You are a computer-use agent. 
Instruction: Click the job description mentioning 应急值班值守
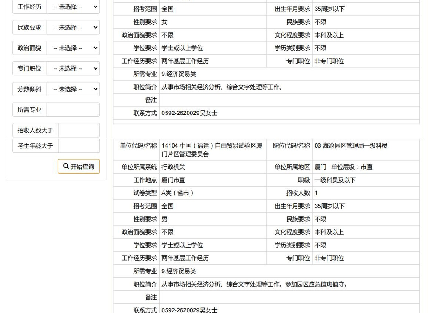pyautogui.click(x=254, y=284)
